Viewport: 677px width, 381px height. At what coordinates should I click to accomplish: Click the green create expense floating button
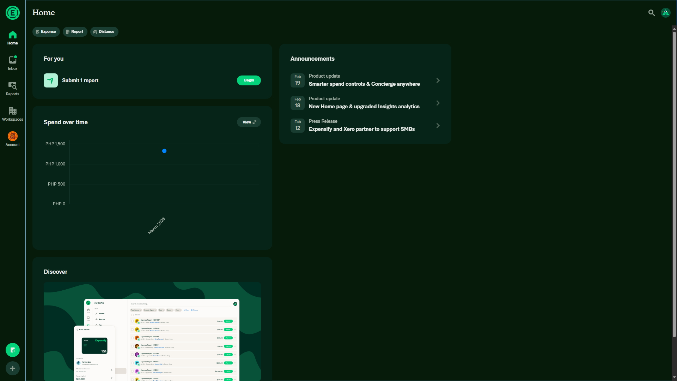13,350
